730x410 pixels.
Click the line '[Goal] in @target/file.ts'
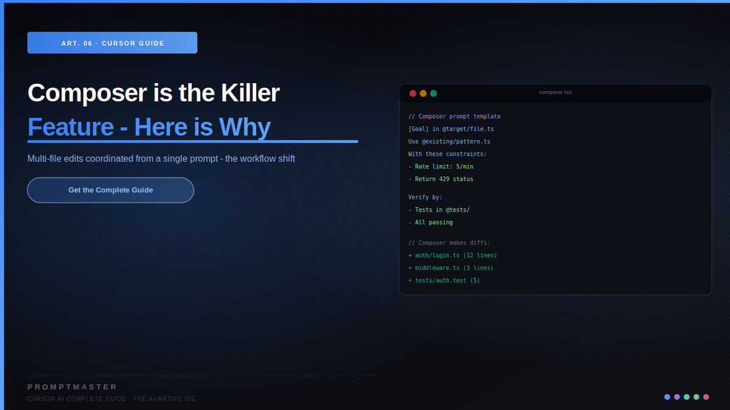(451, 129)
